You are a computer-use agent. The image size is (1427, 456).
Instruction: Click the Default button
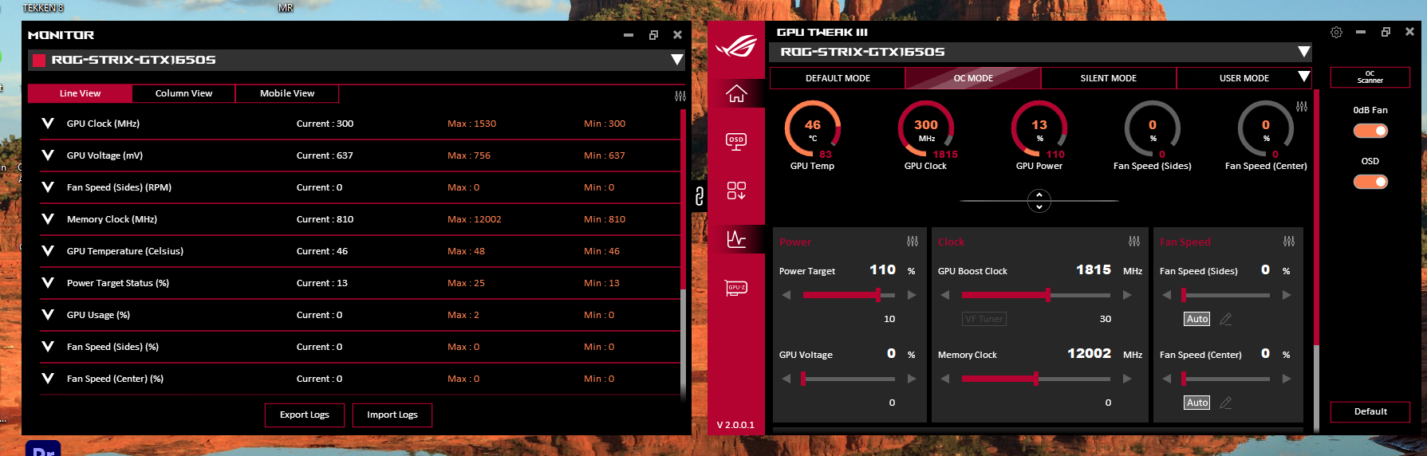1370,411
